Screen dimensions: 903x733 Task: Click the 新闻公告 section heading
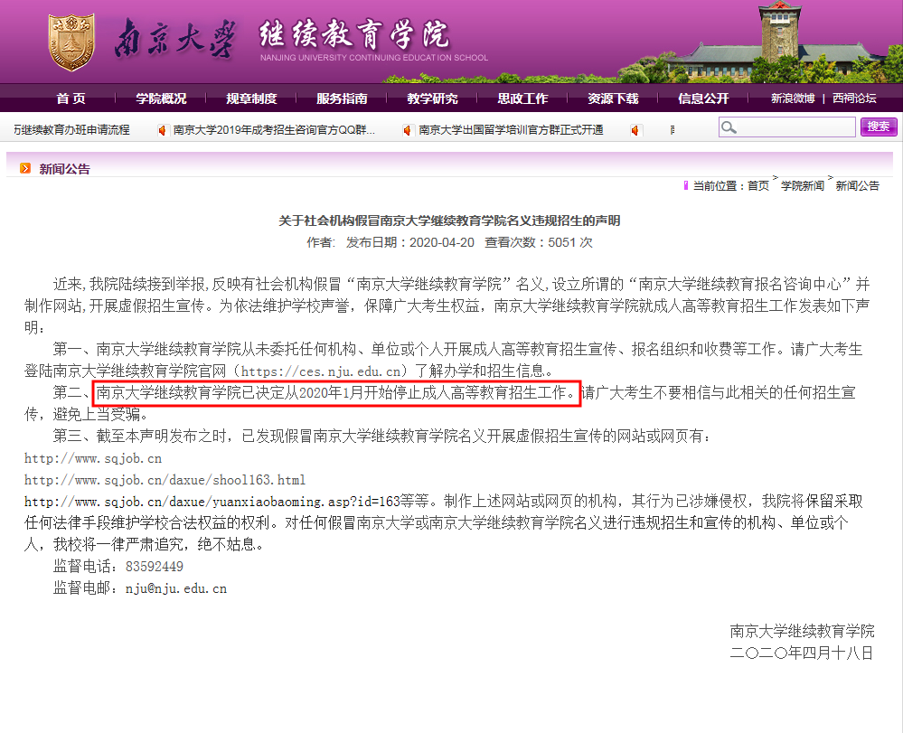[64, 169]
